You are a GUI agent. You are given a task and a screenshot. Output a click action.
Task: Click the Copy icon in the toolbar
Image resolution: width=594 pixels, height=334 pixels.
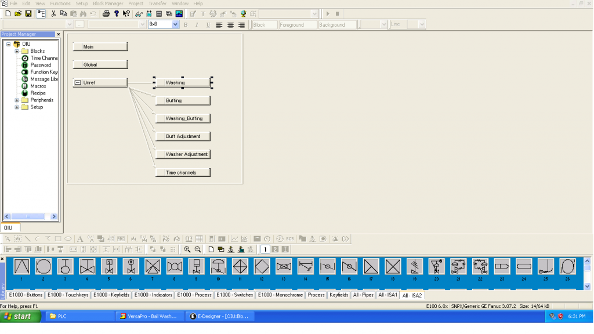63,14
